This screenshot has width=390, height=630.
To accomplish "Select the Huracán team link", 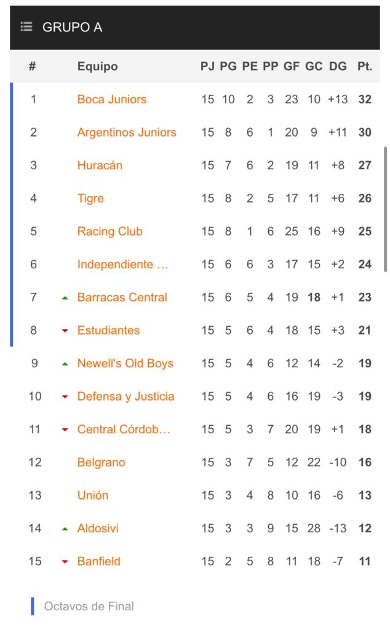I will pos(100,165).
